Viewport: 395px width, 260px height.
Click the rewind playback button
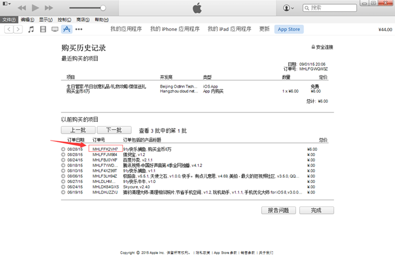22,8
